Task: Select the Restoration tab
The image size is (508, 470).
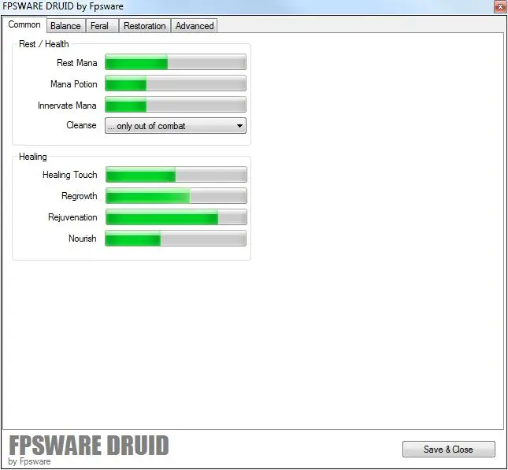Action: (145, 26)
